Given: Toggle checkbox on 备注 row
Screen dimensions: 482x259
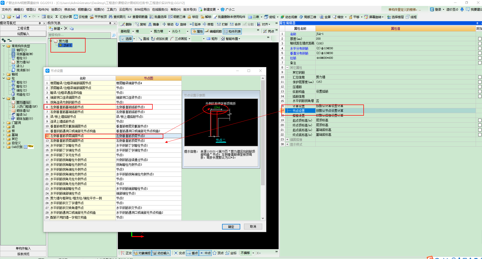Looking at the screenshot, I should click(479, 63).
